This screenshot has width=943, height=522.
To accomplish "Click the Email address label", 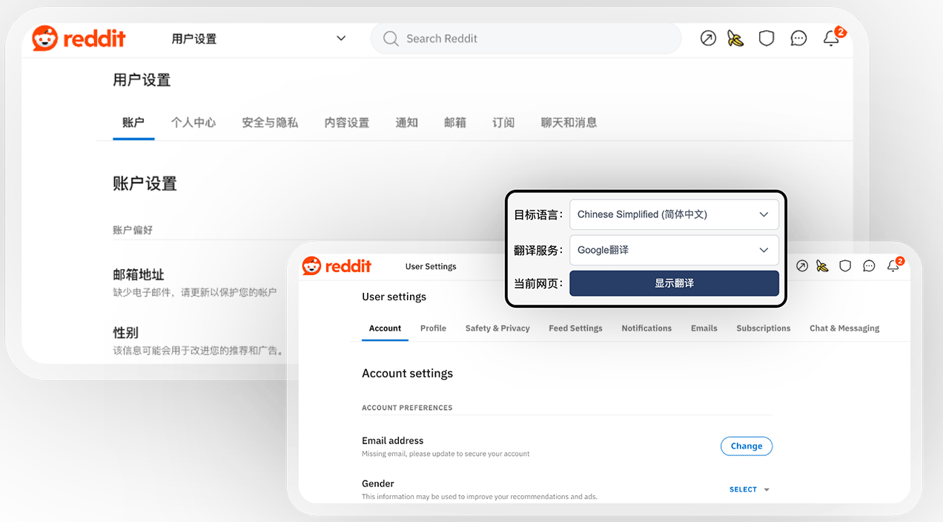I will tap(392, 440).
